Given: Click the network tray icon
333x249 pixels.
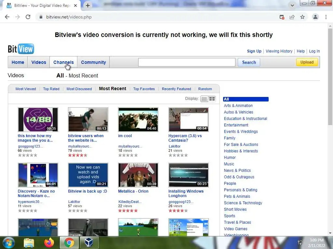Looking at the screenshot, I should point(300,243).
